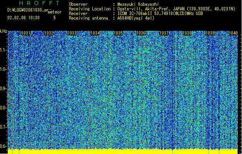Viewport: 242px width, 154px height.
Task: Click the 'Observer' field label
Action: 78,4
